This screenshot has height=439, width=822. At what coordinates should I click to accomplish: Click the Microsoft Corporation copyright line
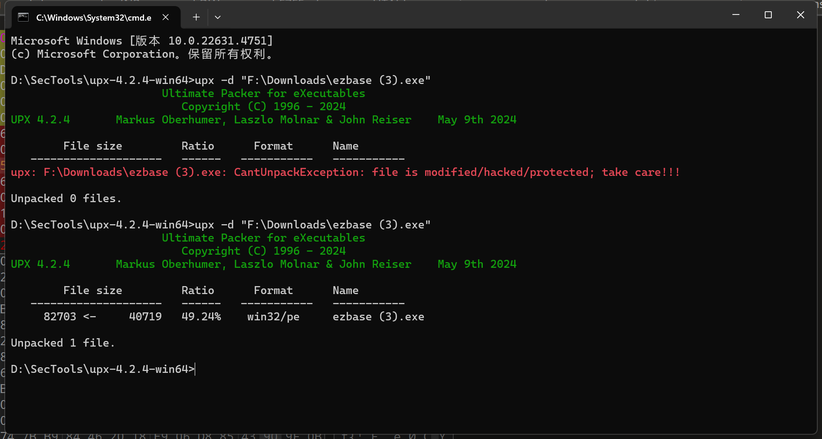[141, 54]
